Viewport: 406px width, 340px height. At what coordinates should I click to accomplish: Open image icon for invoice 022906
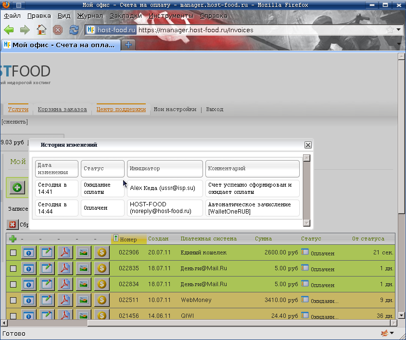coord(83,252)
